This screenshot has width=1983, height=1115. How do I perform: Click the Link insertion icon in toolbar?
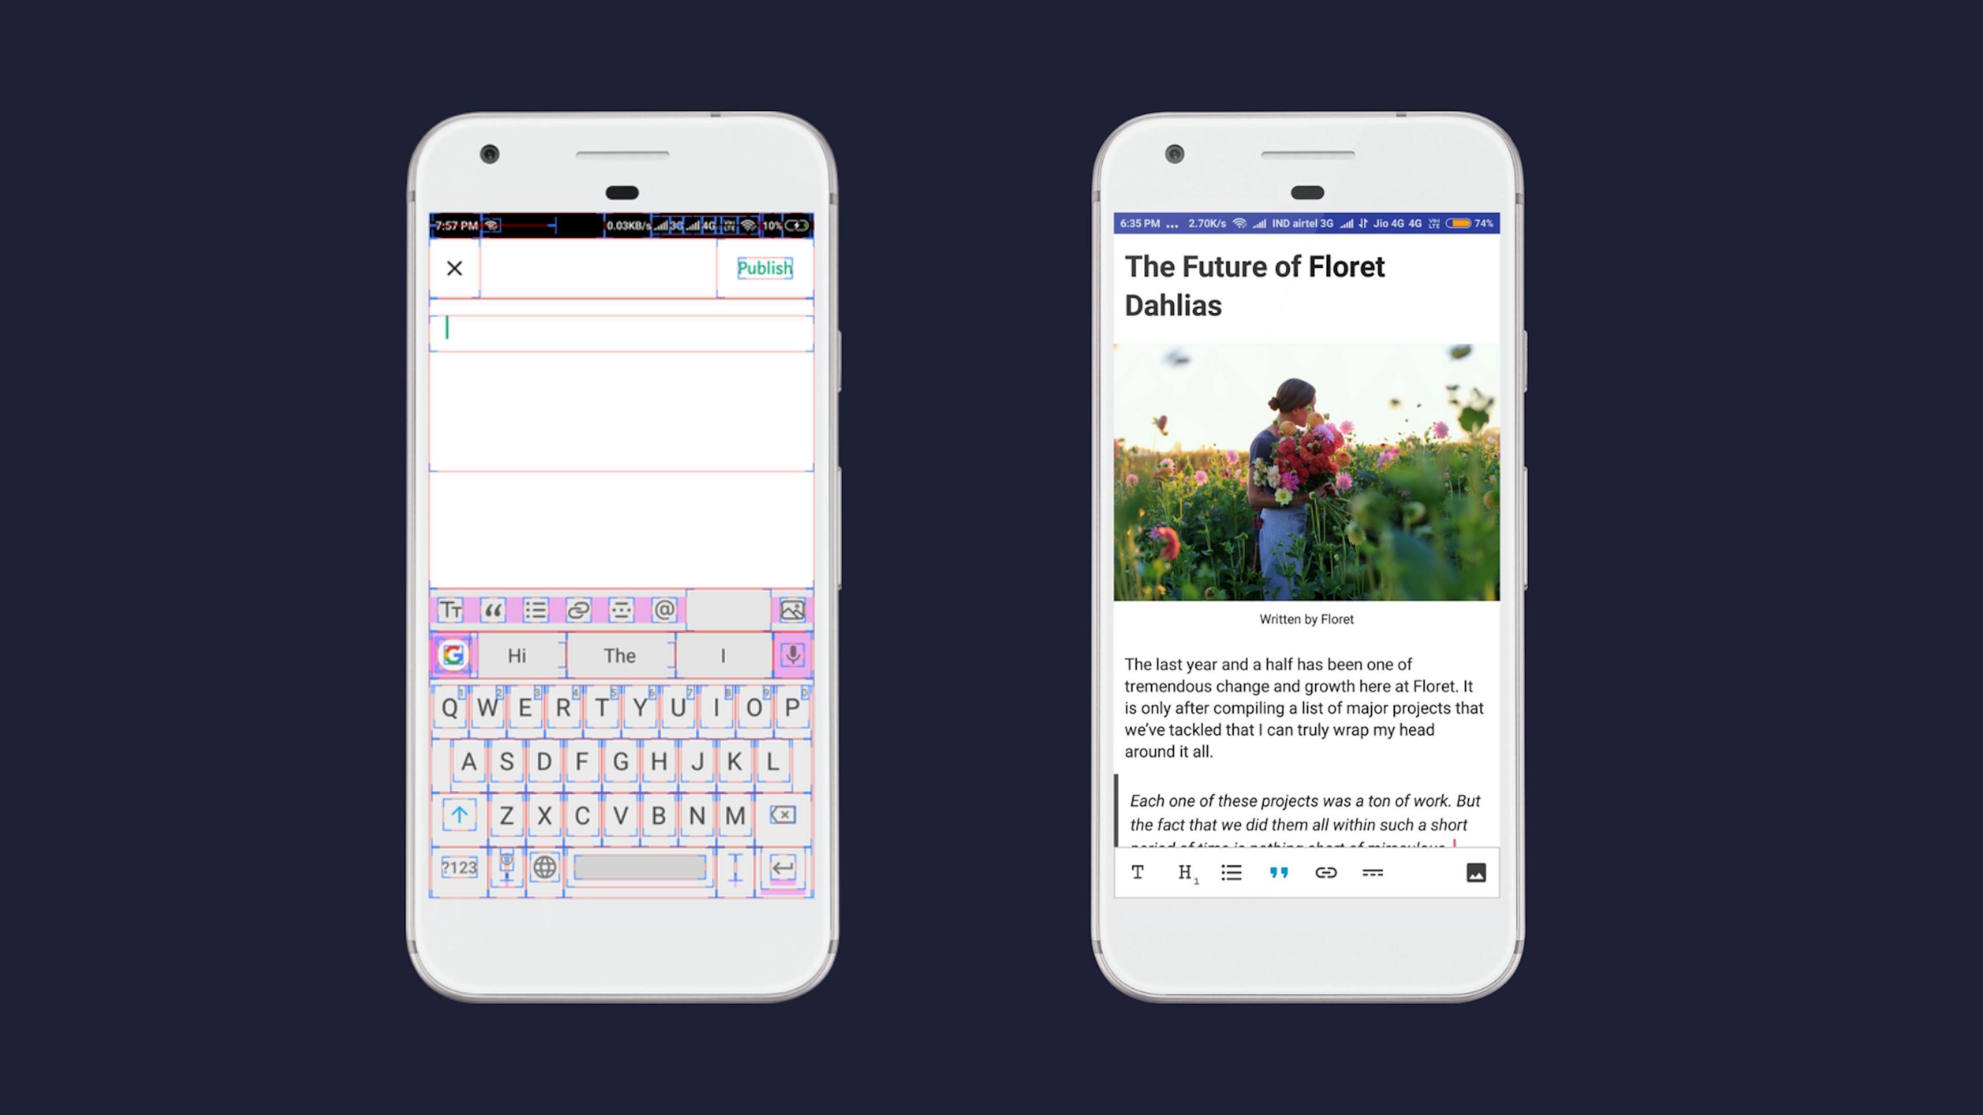(x=1324, y=871)
